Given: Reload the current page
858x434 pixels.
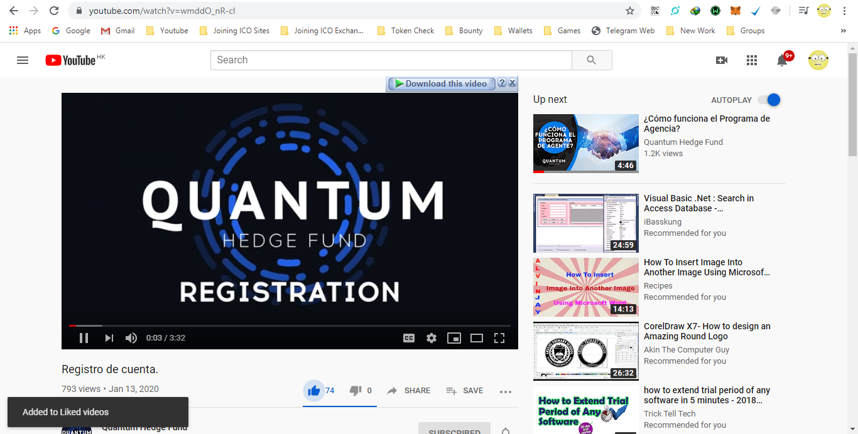Looking at the screenshot, I should tap(54, 11).
